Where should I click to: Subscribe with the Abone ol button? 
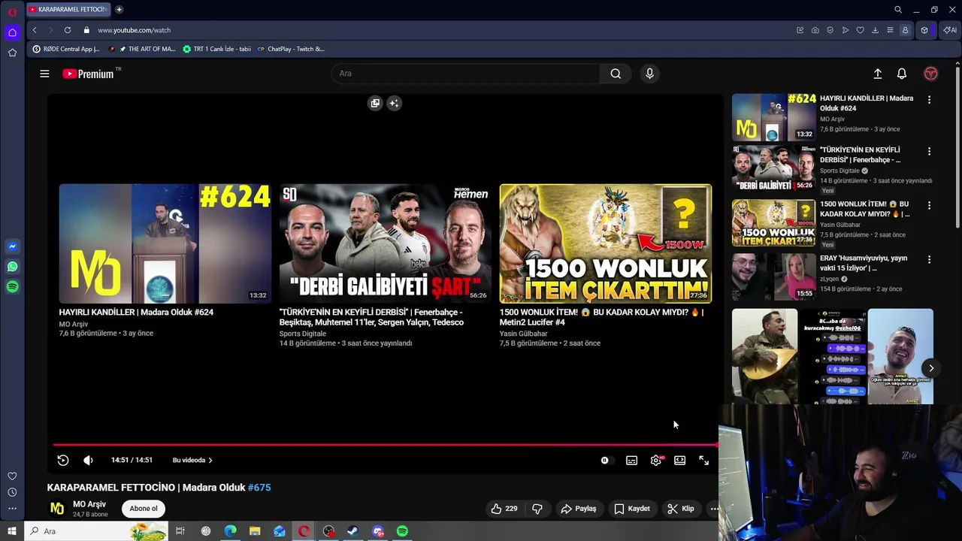pos(144,509)
